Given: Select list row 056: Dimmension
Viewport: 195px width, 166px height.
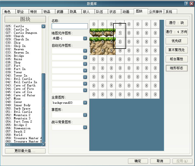Looking at the screenshot, I should click(x=23, y=128).
